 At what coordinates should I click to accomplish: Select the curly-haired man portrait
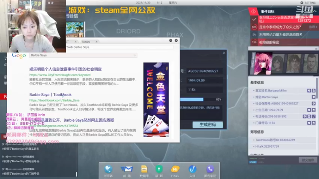(293, 64)
